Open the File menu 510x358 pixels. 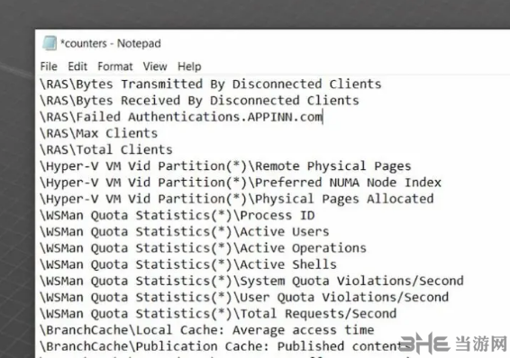click(x=49, y=67)
